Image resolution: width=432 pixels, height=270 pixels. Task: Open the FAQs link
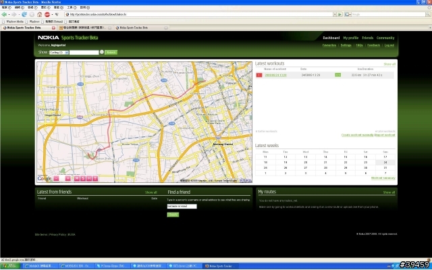[x=359, y=45]
